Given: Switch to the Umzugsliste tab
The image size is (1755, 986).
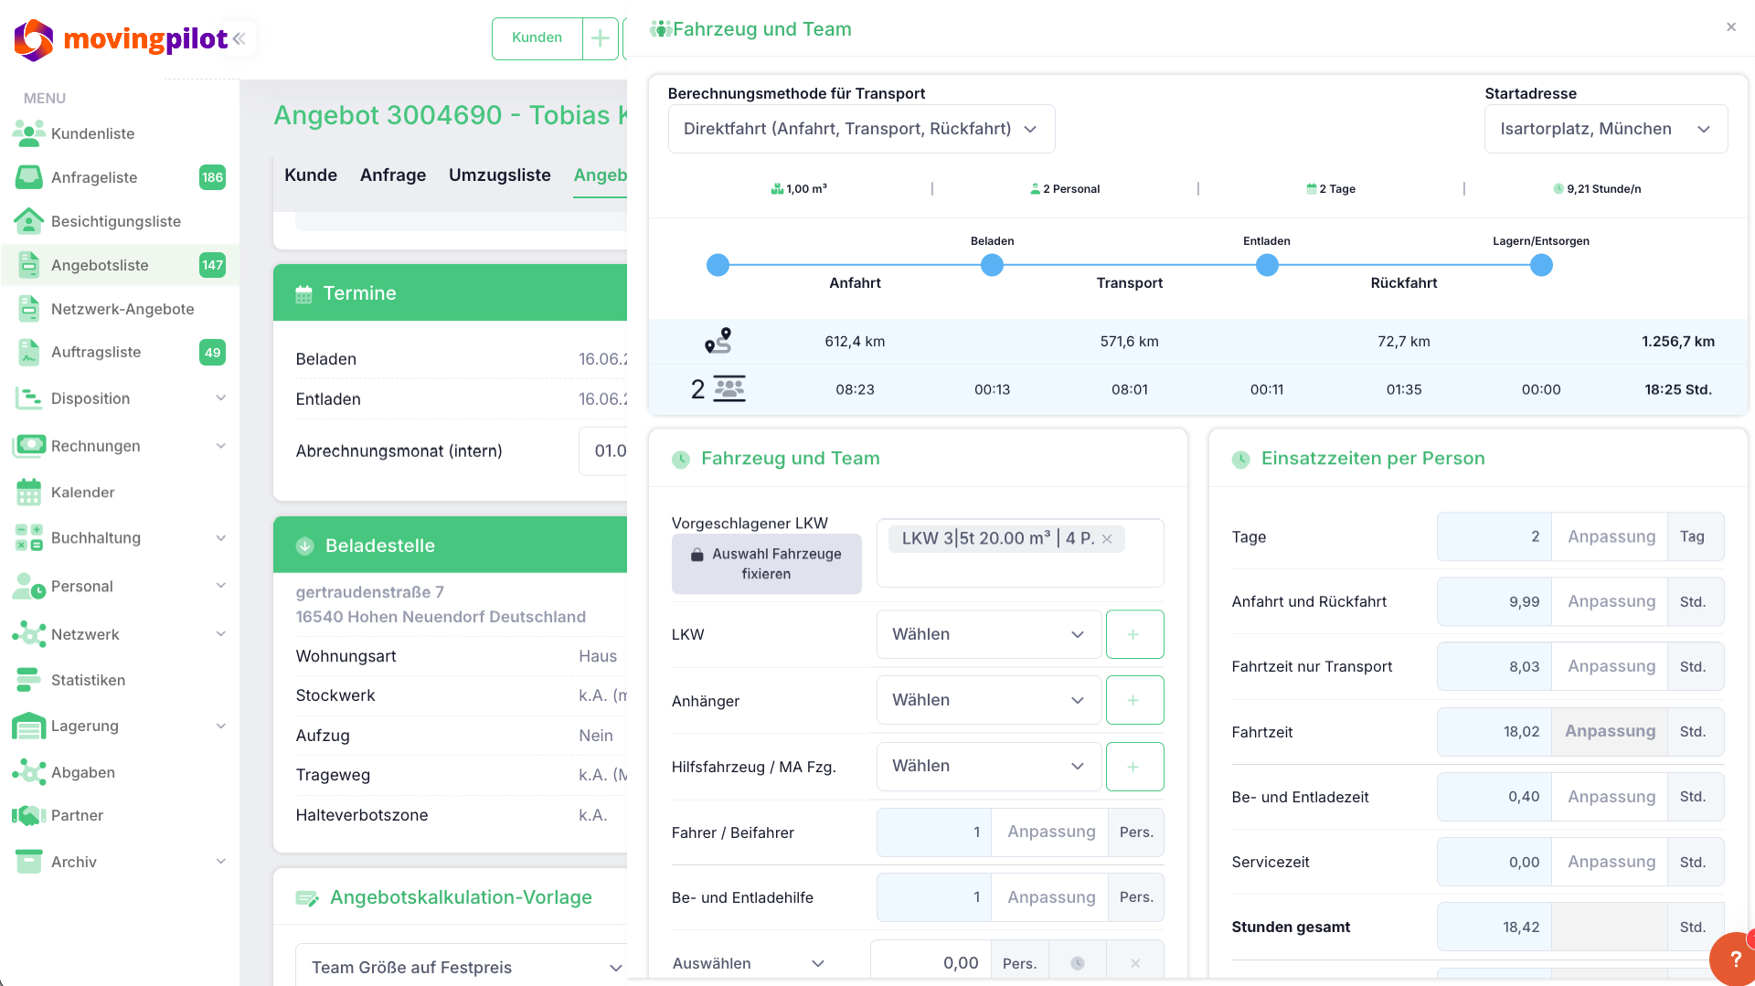Looking at the screenshot, I should pos(500,175).
